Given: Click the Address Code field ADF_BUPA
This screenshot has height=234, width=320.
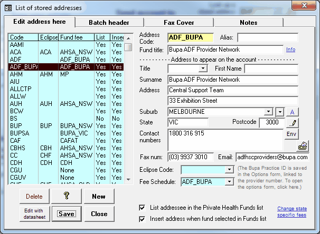Looking at the screenshot, I should (191, 37).
